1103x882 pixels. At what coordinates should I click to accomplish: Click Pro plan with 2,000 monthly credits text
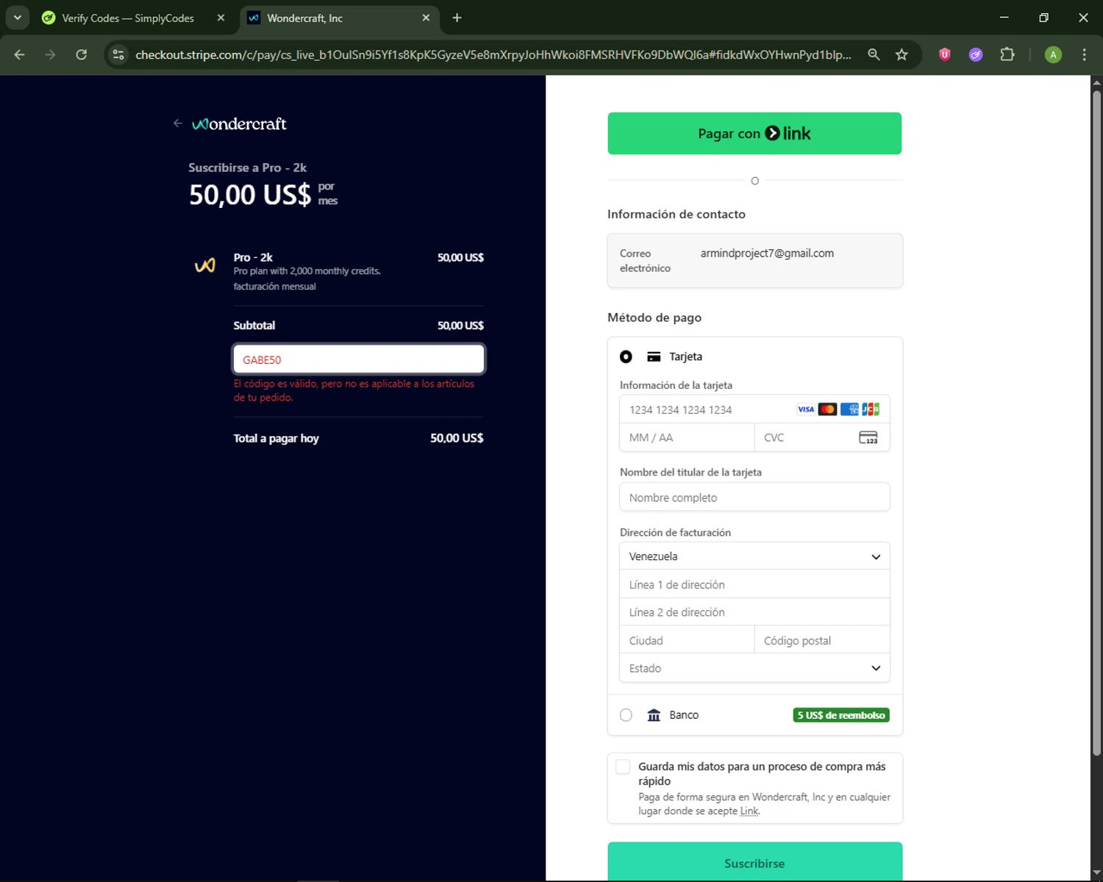coord(307,270)
